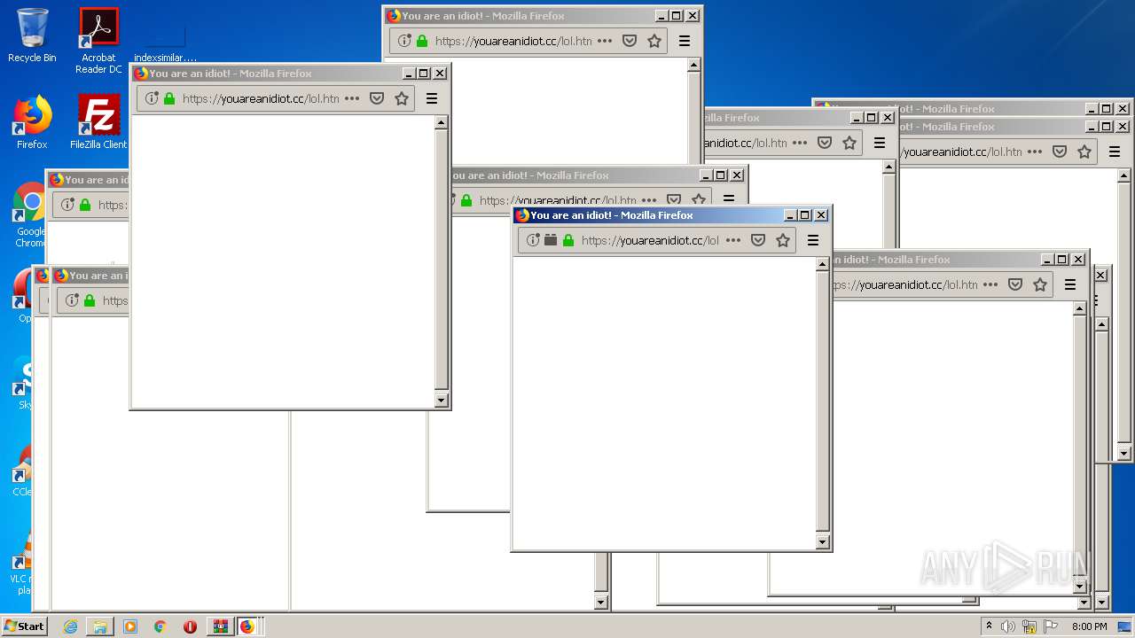Open the Recycle Bin desktop icon
This screenshot has width=1135, height=638.
click(32, 35)
